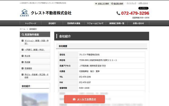Open リフォームについて in the navigation bar
The width and height of the screenshot is (169, 106).
click(95, 23)
